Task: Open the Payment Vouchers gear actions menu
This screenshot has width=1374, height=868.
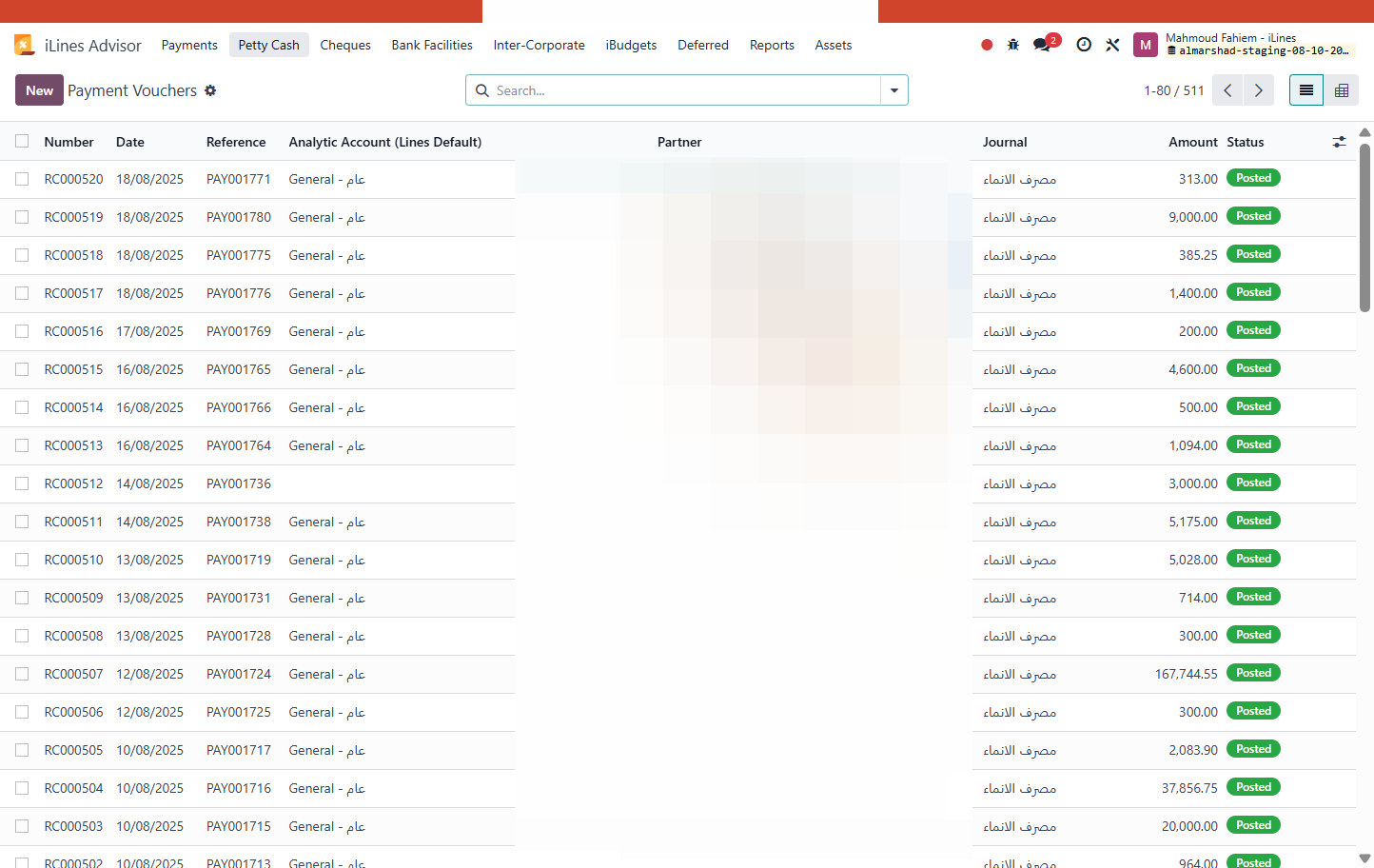Action: tap(210, 90)
